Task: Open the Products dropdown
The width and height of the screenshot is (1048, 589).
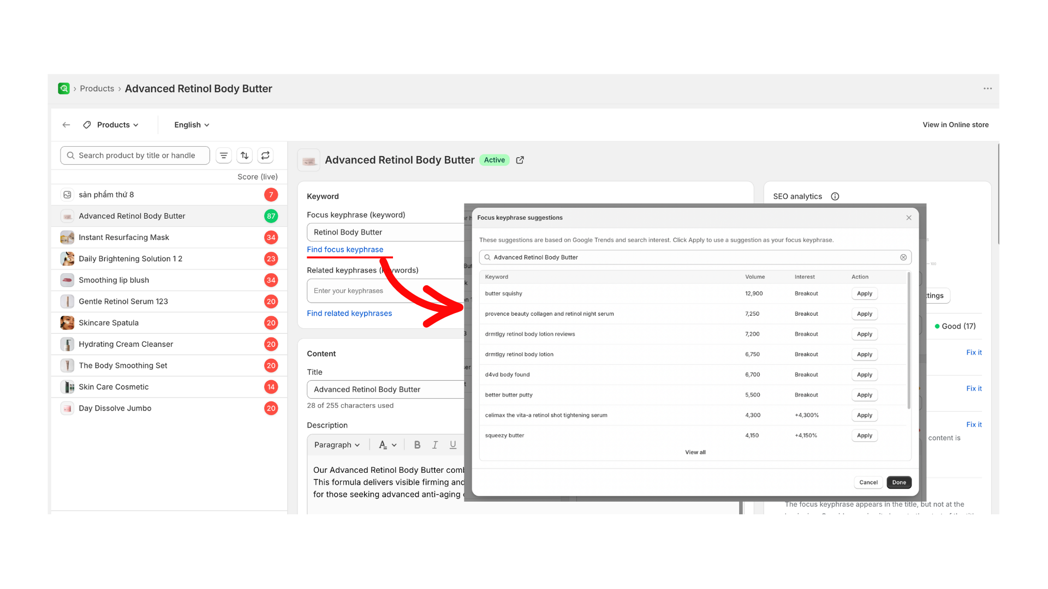Action: (111, 125)
